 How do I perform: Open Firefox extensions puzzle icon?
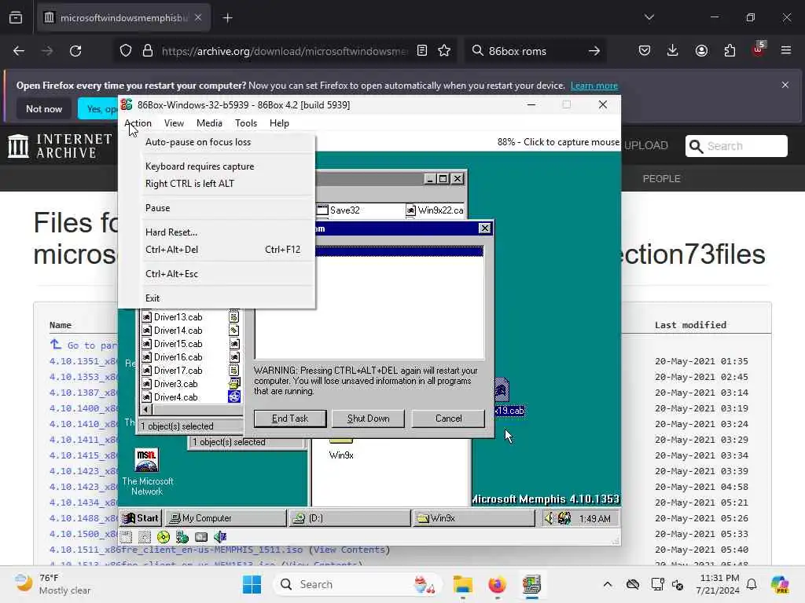730,50
